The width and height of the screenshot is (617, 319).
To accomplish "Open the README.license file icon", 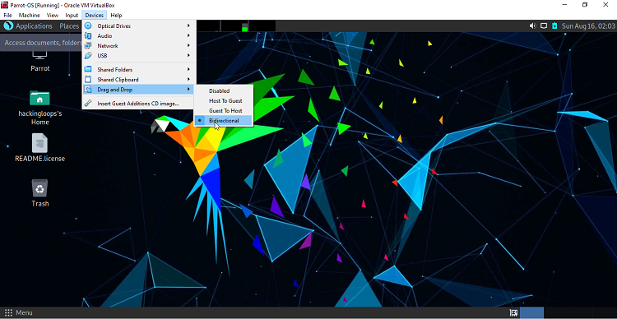I will pos(39,143).
